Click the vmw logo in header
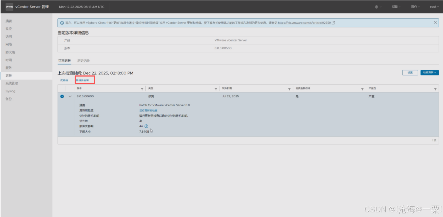The width and height of the screenshot is (443, 217). click(x=9, y=7)
